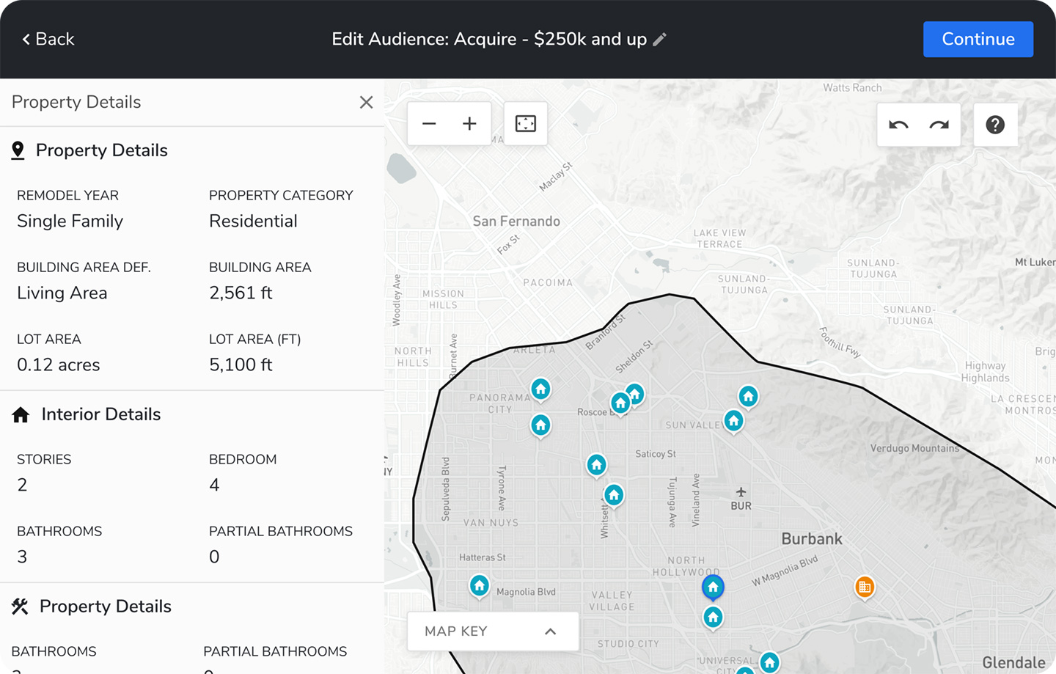
Task: Click the pencil icon to edit audience name
Action: click(660, 40)
